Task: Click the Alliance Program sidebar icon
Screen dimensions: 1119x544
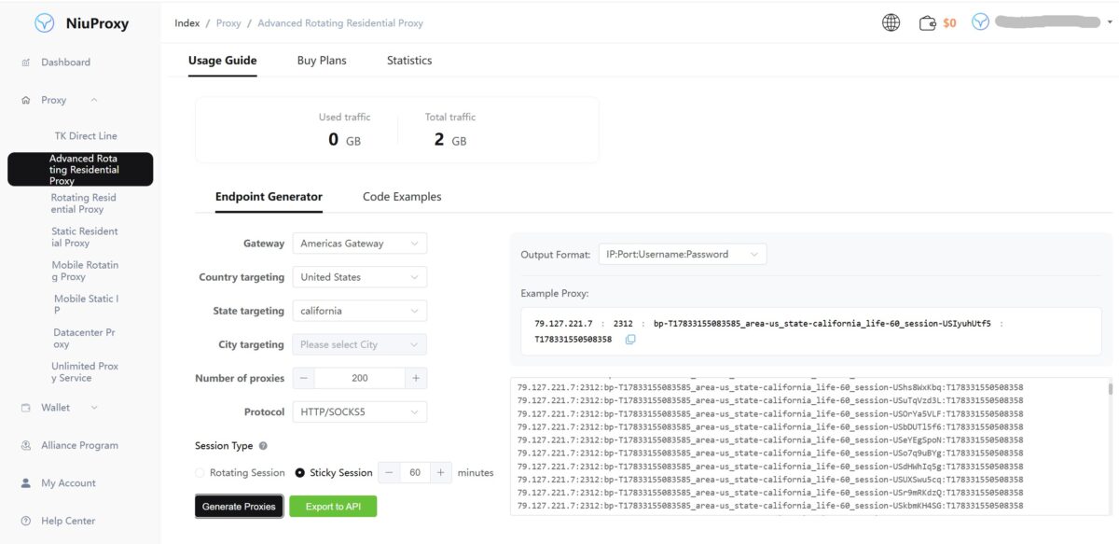Action: [x=26, y=446]
